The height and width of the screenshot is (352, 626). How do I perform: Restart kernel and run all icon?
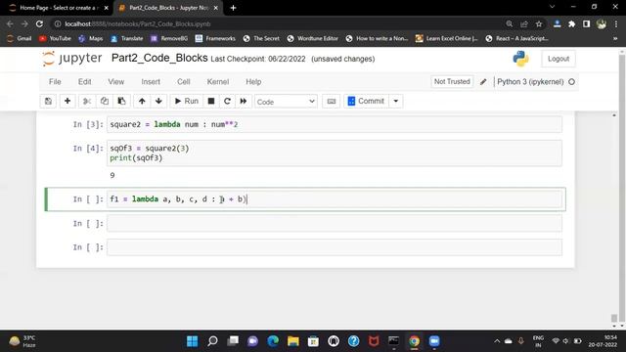tap(244, 102)
